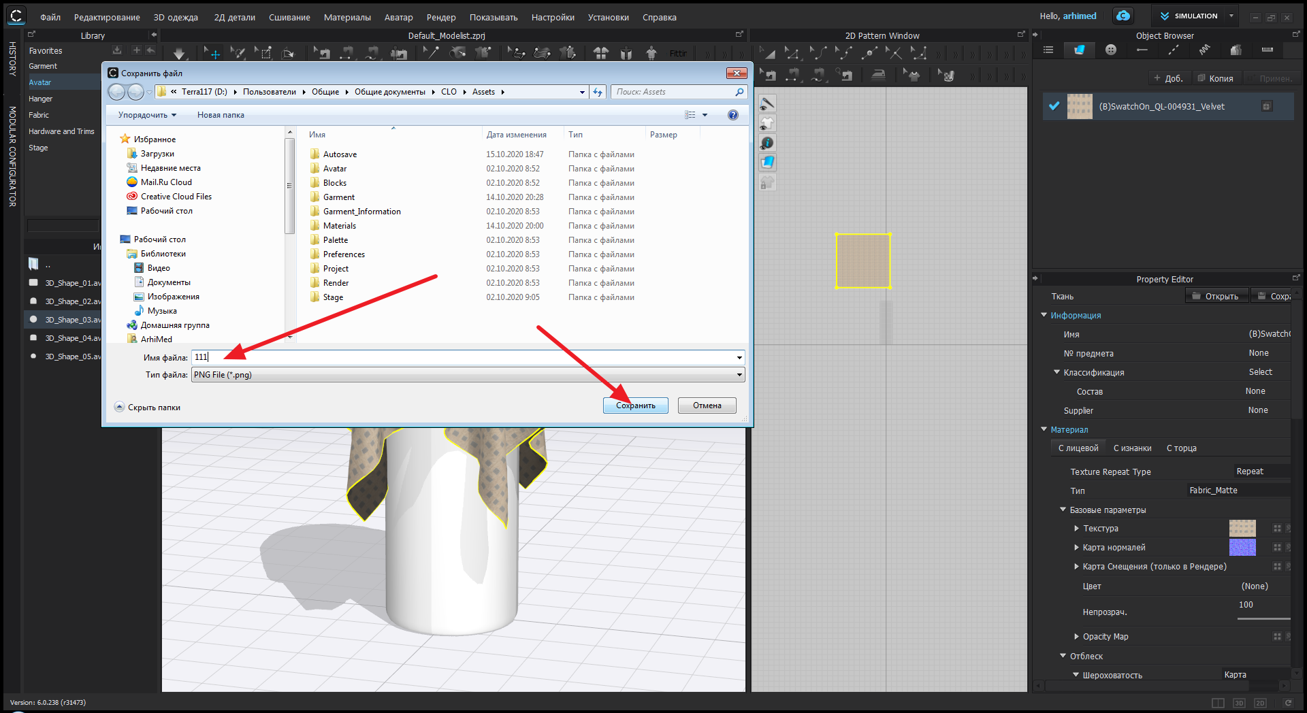This screenshot has height=713, width=1307.
Task: Open the 'Тип файла' PNG dropdown
Action: pos(739,375)
